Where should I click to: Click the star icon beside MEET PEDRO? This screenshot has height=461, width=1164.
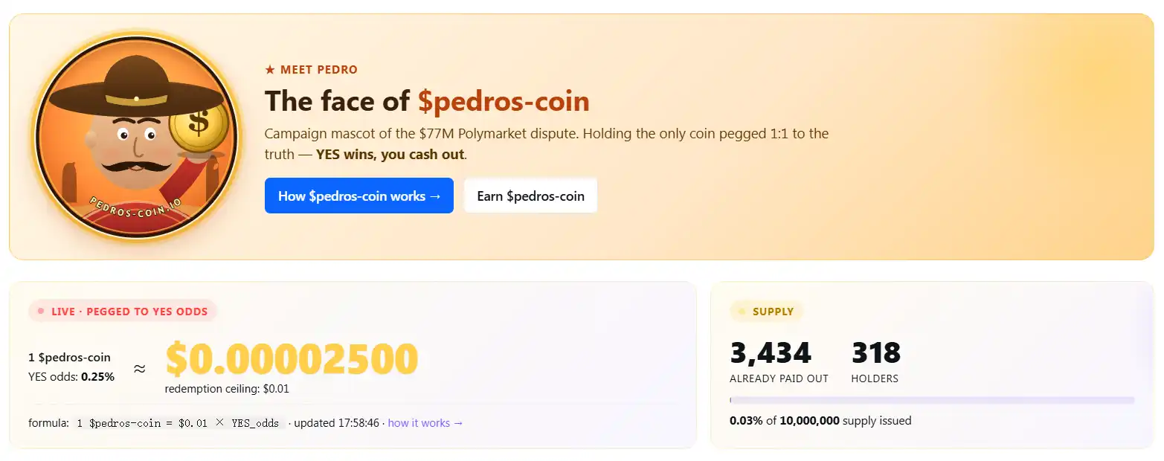click(270, 70)
